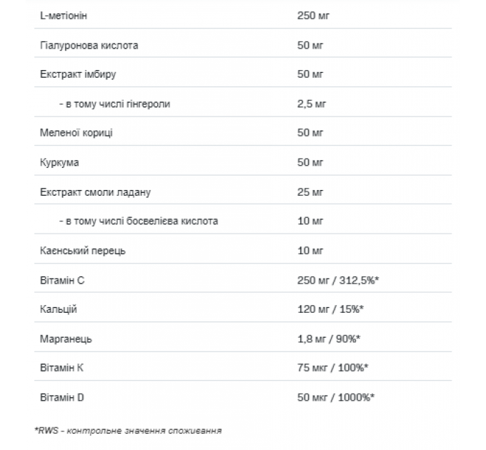486x450 pixels.
Task: Click the Каєнський перець row label
Action: (x=82, y=251)
